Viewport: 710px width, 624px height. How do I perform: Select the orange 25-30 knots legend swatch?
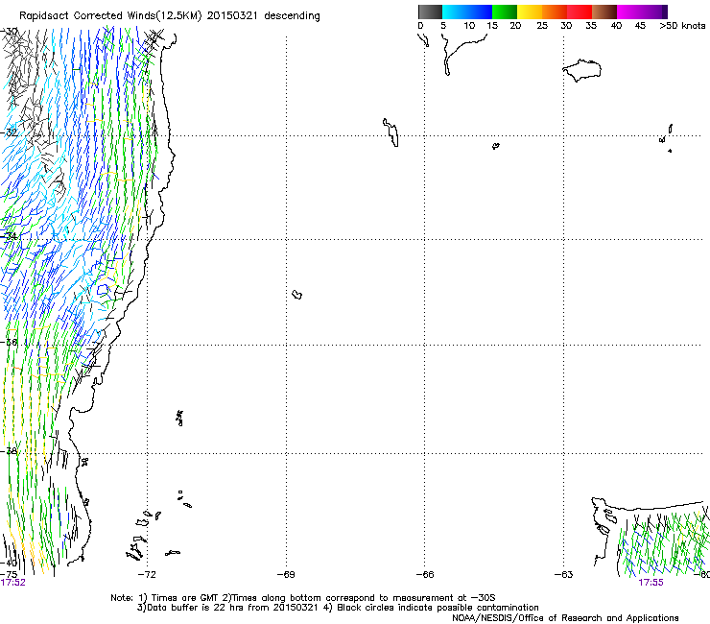[x=555, y=12]
